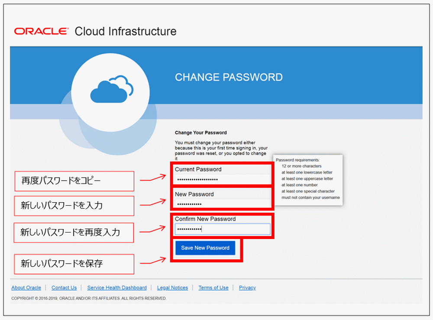Image resolution: width=433 pixels, height=320 pixels.
Task: Click the 新しいパスワードを保存 annotation label
Action: coord(74,264)
